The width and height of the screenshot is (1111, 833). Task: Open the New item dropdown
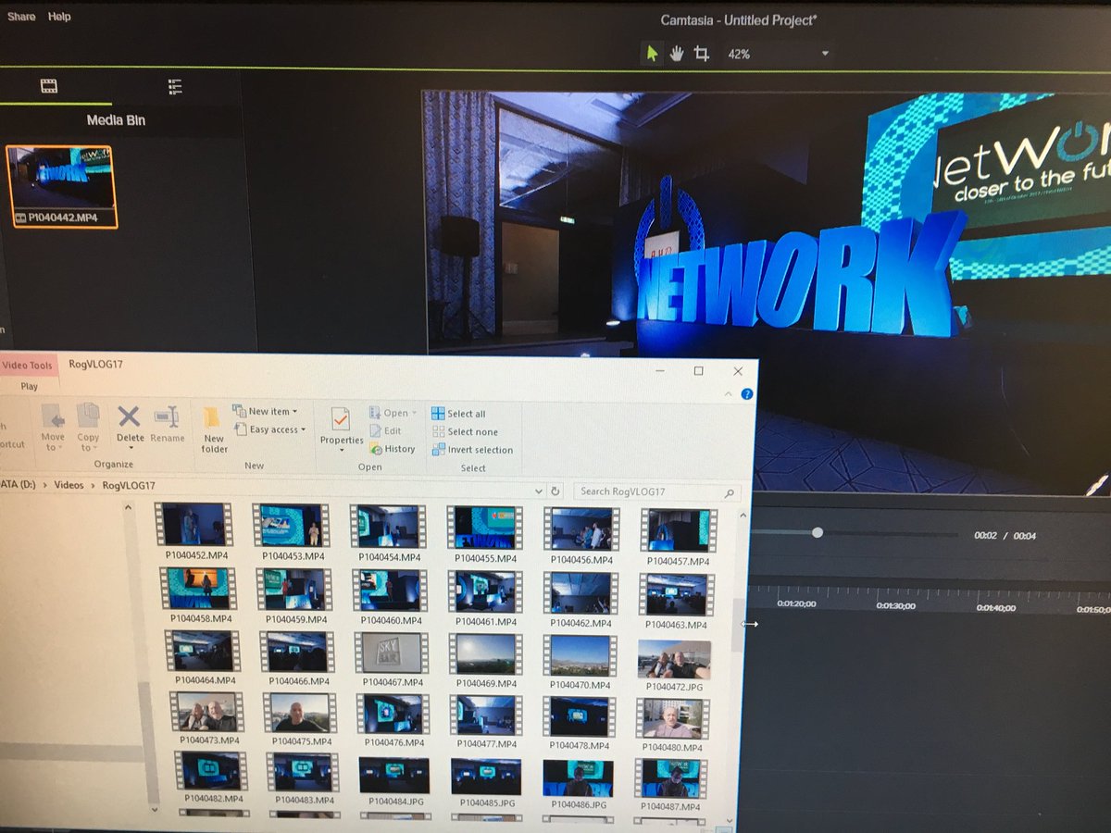click(266, 411)
